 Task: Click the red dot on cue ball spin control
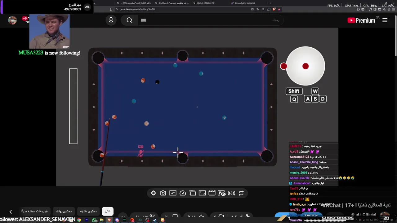tap(306, 66)
